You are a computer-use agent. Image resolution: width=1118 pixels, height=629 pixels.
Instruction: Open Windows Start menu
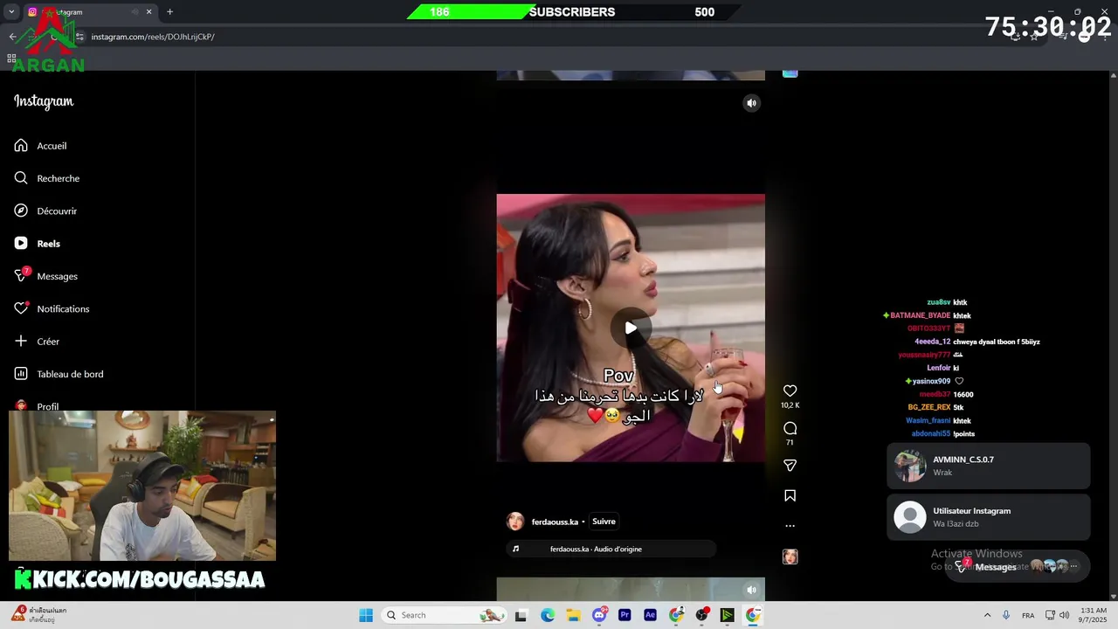point(366,615)
